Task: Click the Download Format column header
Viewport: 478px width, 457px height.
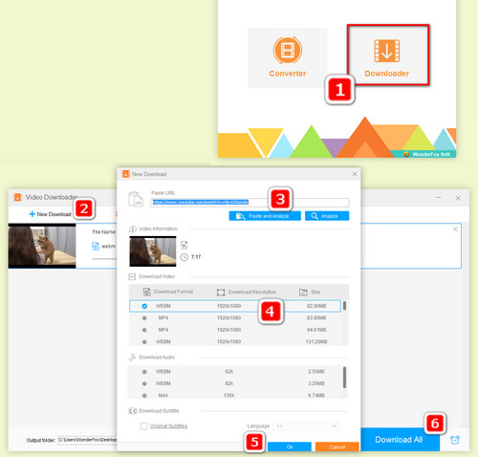Action: [168, 292]
